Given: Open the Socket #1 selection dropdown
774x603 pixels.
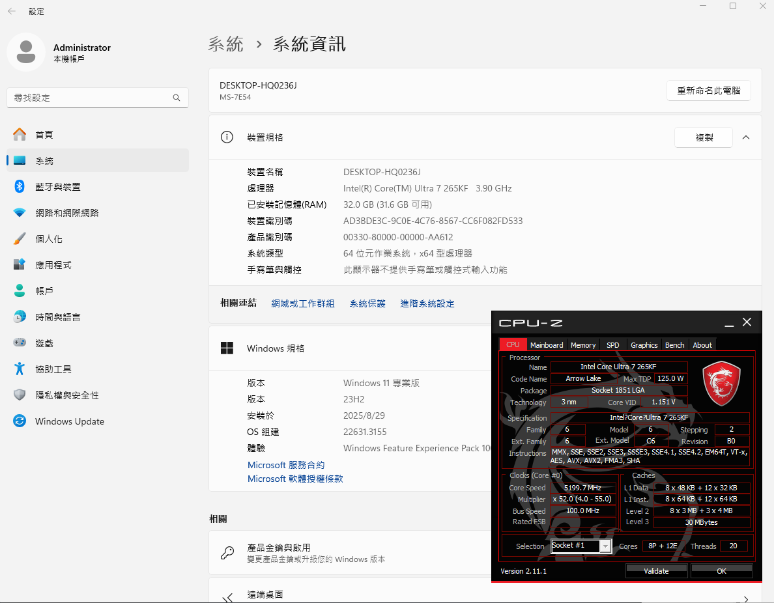Looking at the screenshot, I should click(x=605, y=546).
